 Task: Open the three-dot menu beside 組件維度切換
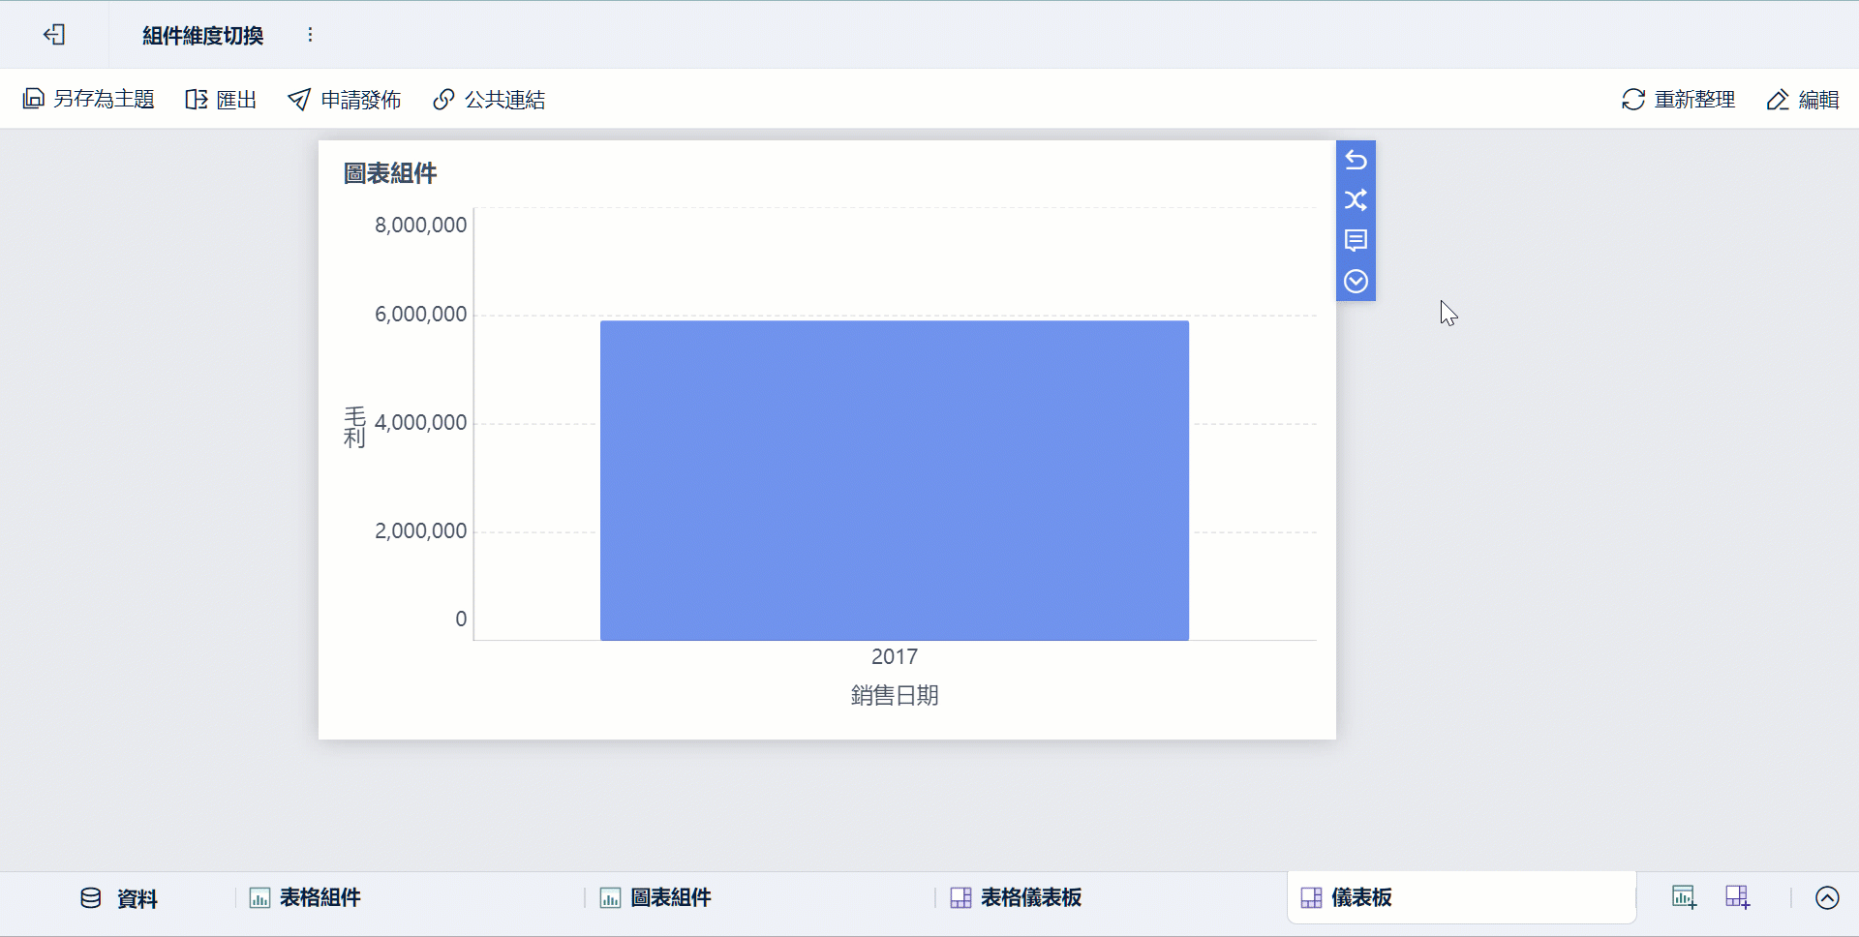pyautogui.click(x=311, y=34)
